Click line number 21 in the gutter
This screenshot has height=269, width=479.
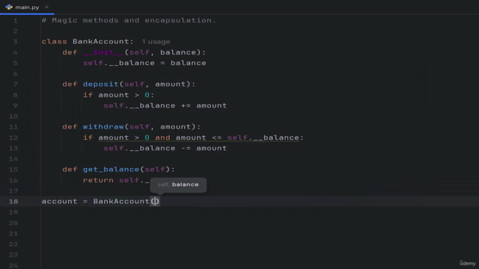click(x=13, y=234)
